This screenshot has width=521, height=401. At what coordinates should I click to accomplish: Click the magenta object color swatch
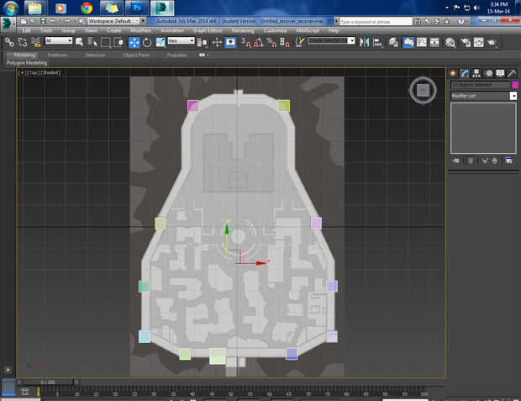(x=514, y=85)
